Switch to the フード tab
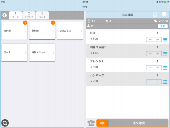170x128 pixels. (15, 15)
